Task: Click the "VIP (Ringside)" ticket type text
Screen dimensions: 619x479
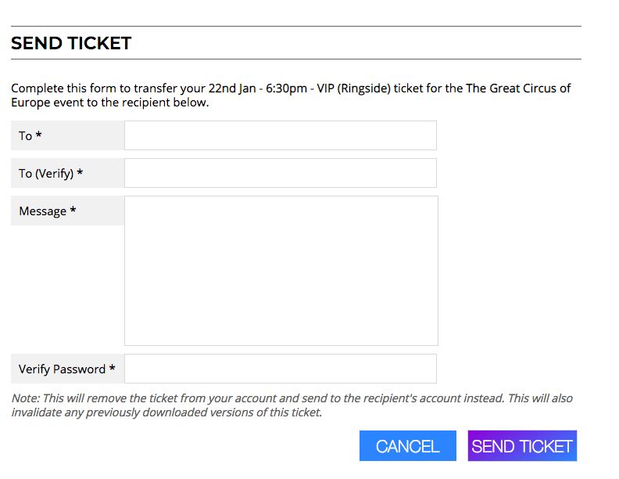Action: coord(353,88)
